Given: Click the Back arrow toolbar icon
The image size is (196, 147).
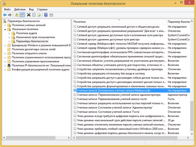Looking at the screenshot, I should click(x=4, y=15).
